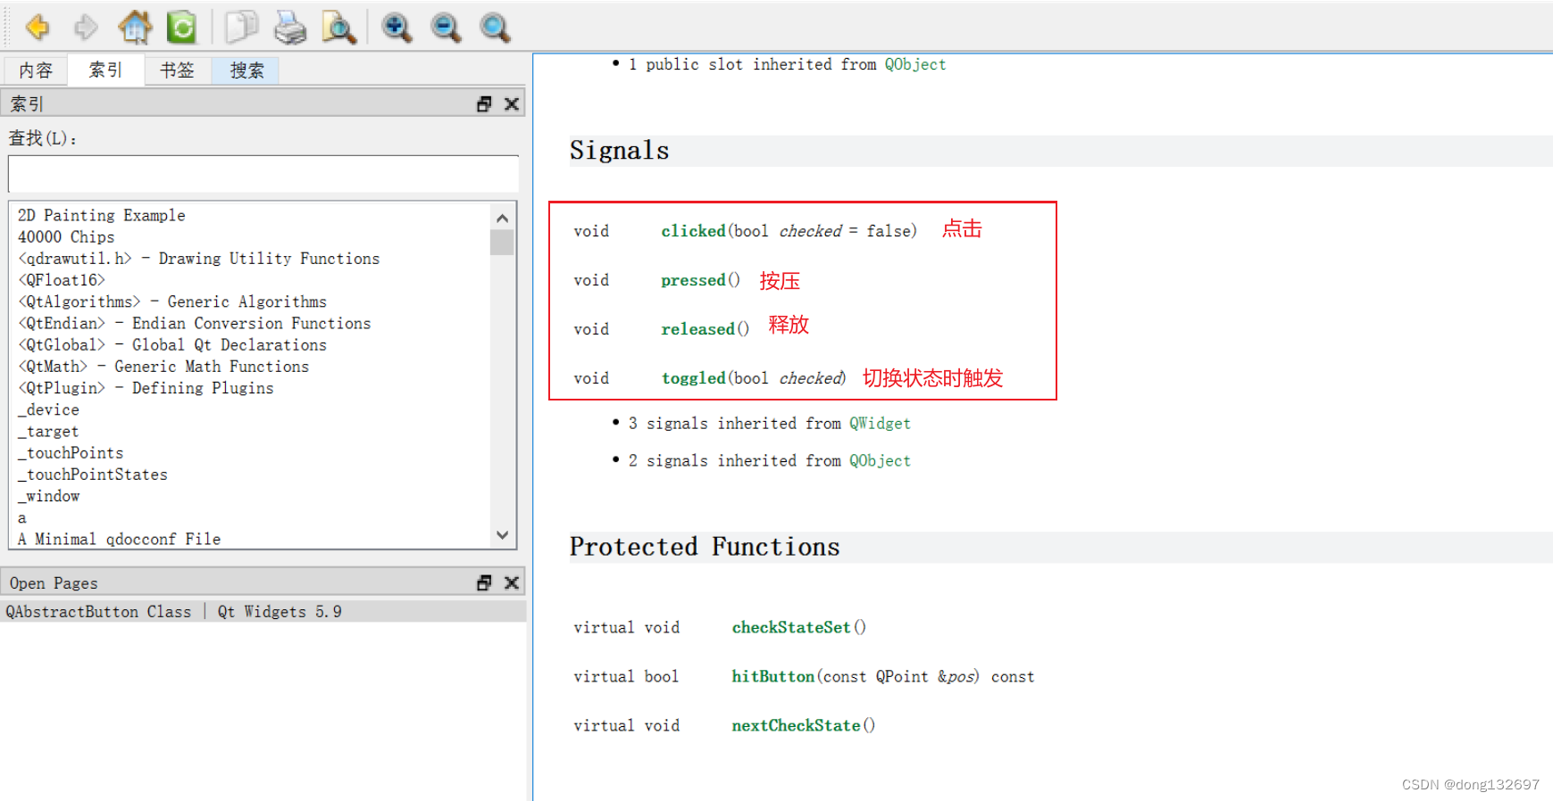This screenshot has height=801, width=1553.
Task: Switch to the 搜索 tab
Action: (x=246, y=70)
